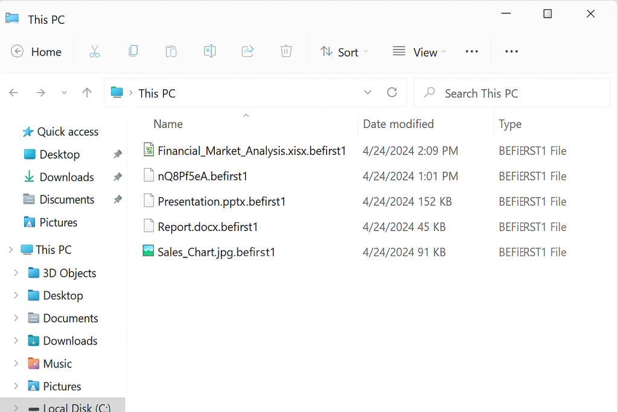This screenshot has width=618, height=412.
Task: Open the View dropdown menu
Action: point(419,52)
